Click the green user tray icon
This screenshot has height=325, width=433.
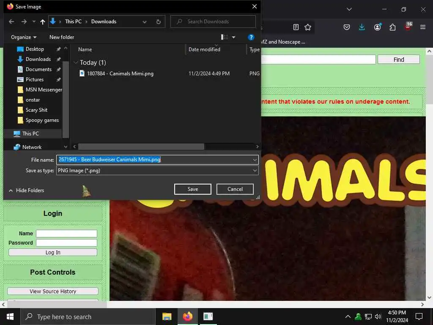(358, 317)
